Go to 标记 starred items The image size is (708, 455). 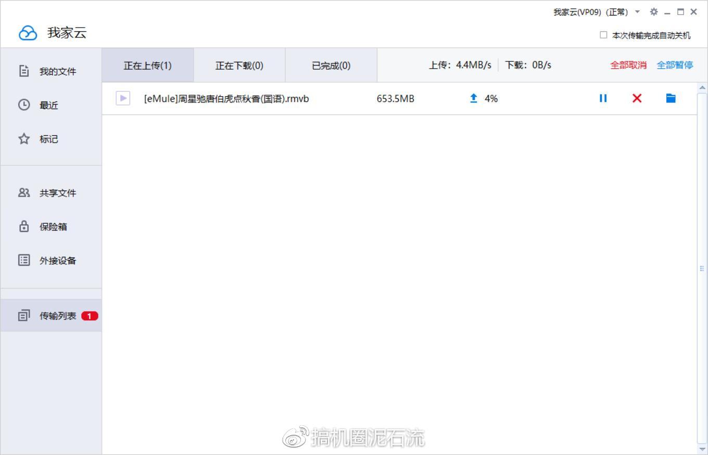tap(51, 139)
